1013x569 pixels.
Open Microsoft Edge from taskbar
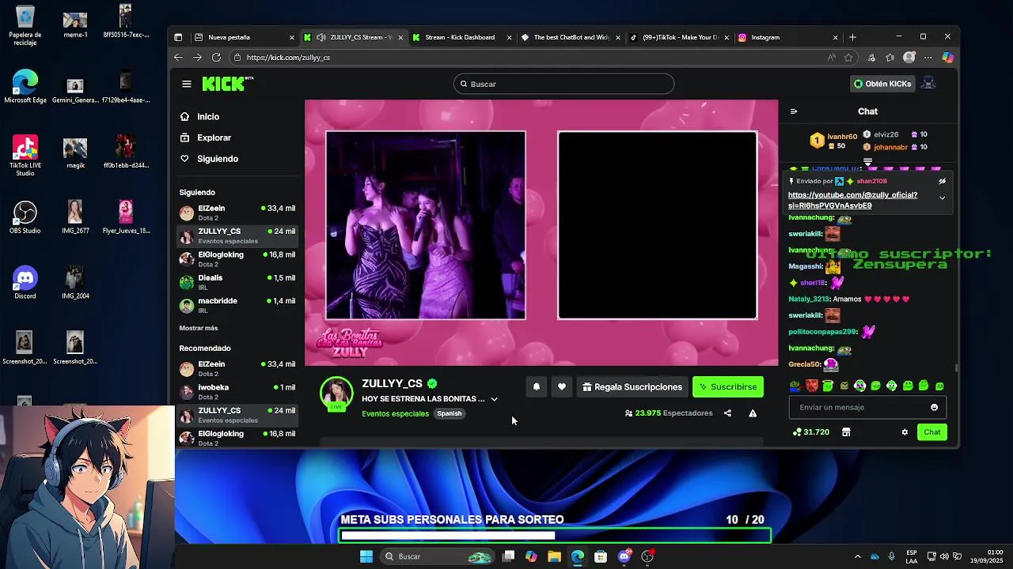(x=578, y=556)
